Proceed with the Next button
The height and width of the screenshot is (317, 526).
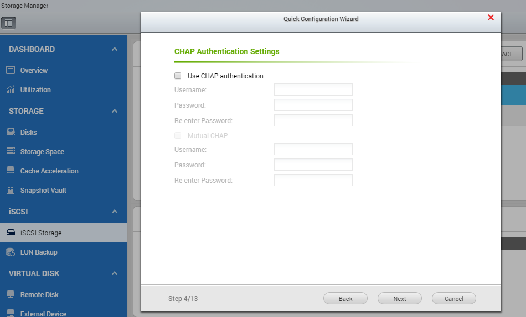(x=400, y=299)
